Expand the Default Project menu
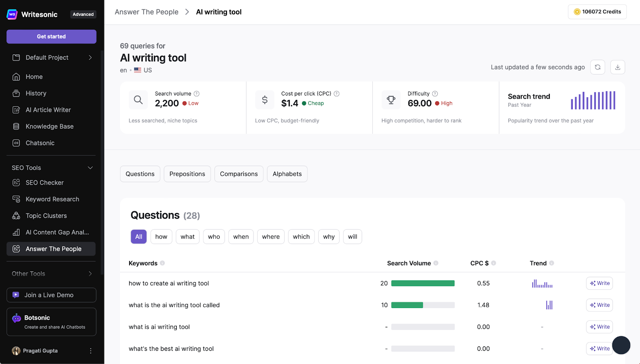 point(90,57)
